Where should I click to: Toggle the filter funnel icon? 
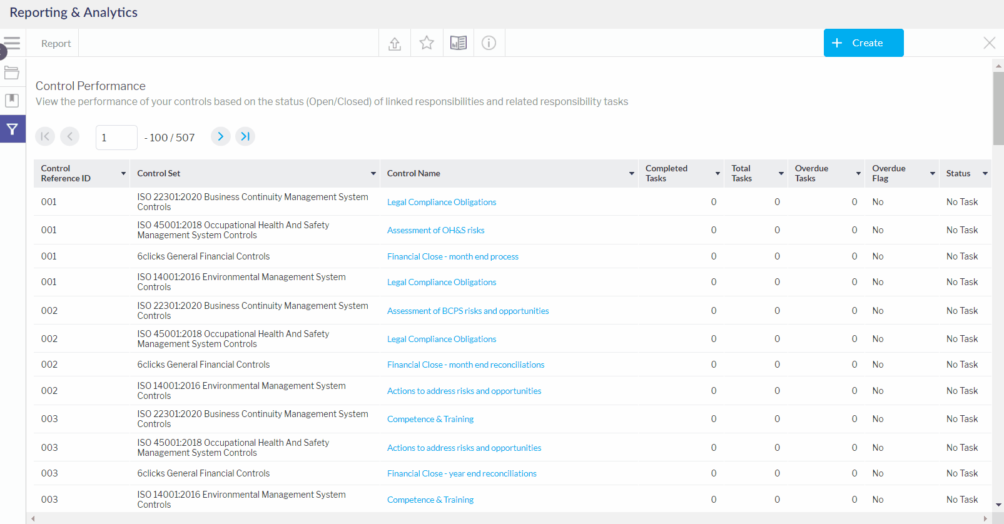12,129
